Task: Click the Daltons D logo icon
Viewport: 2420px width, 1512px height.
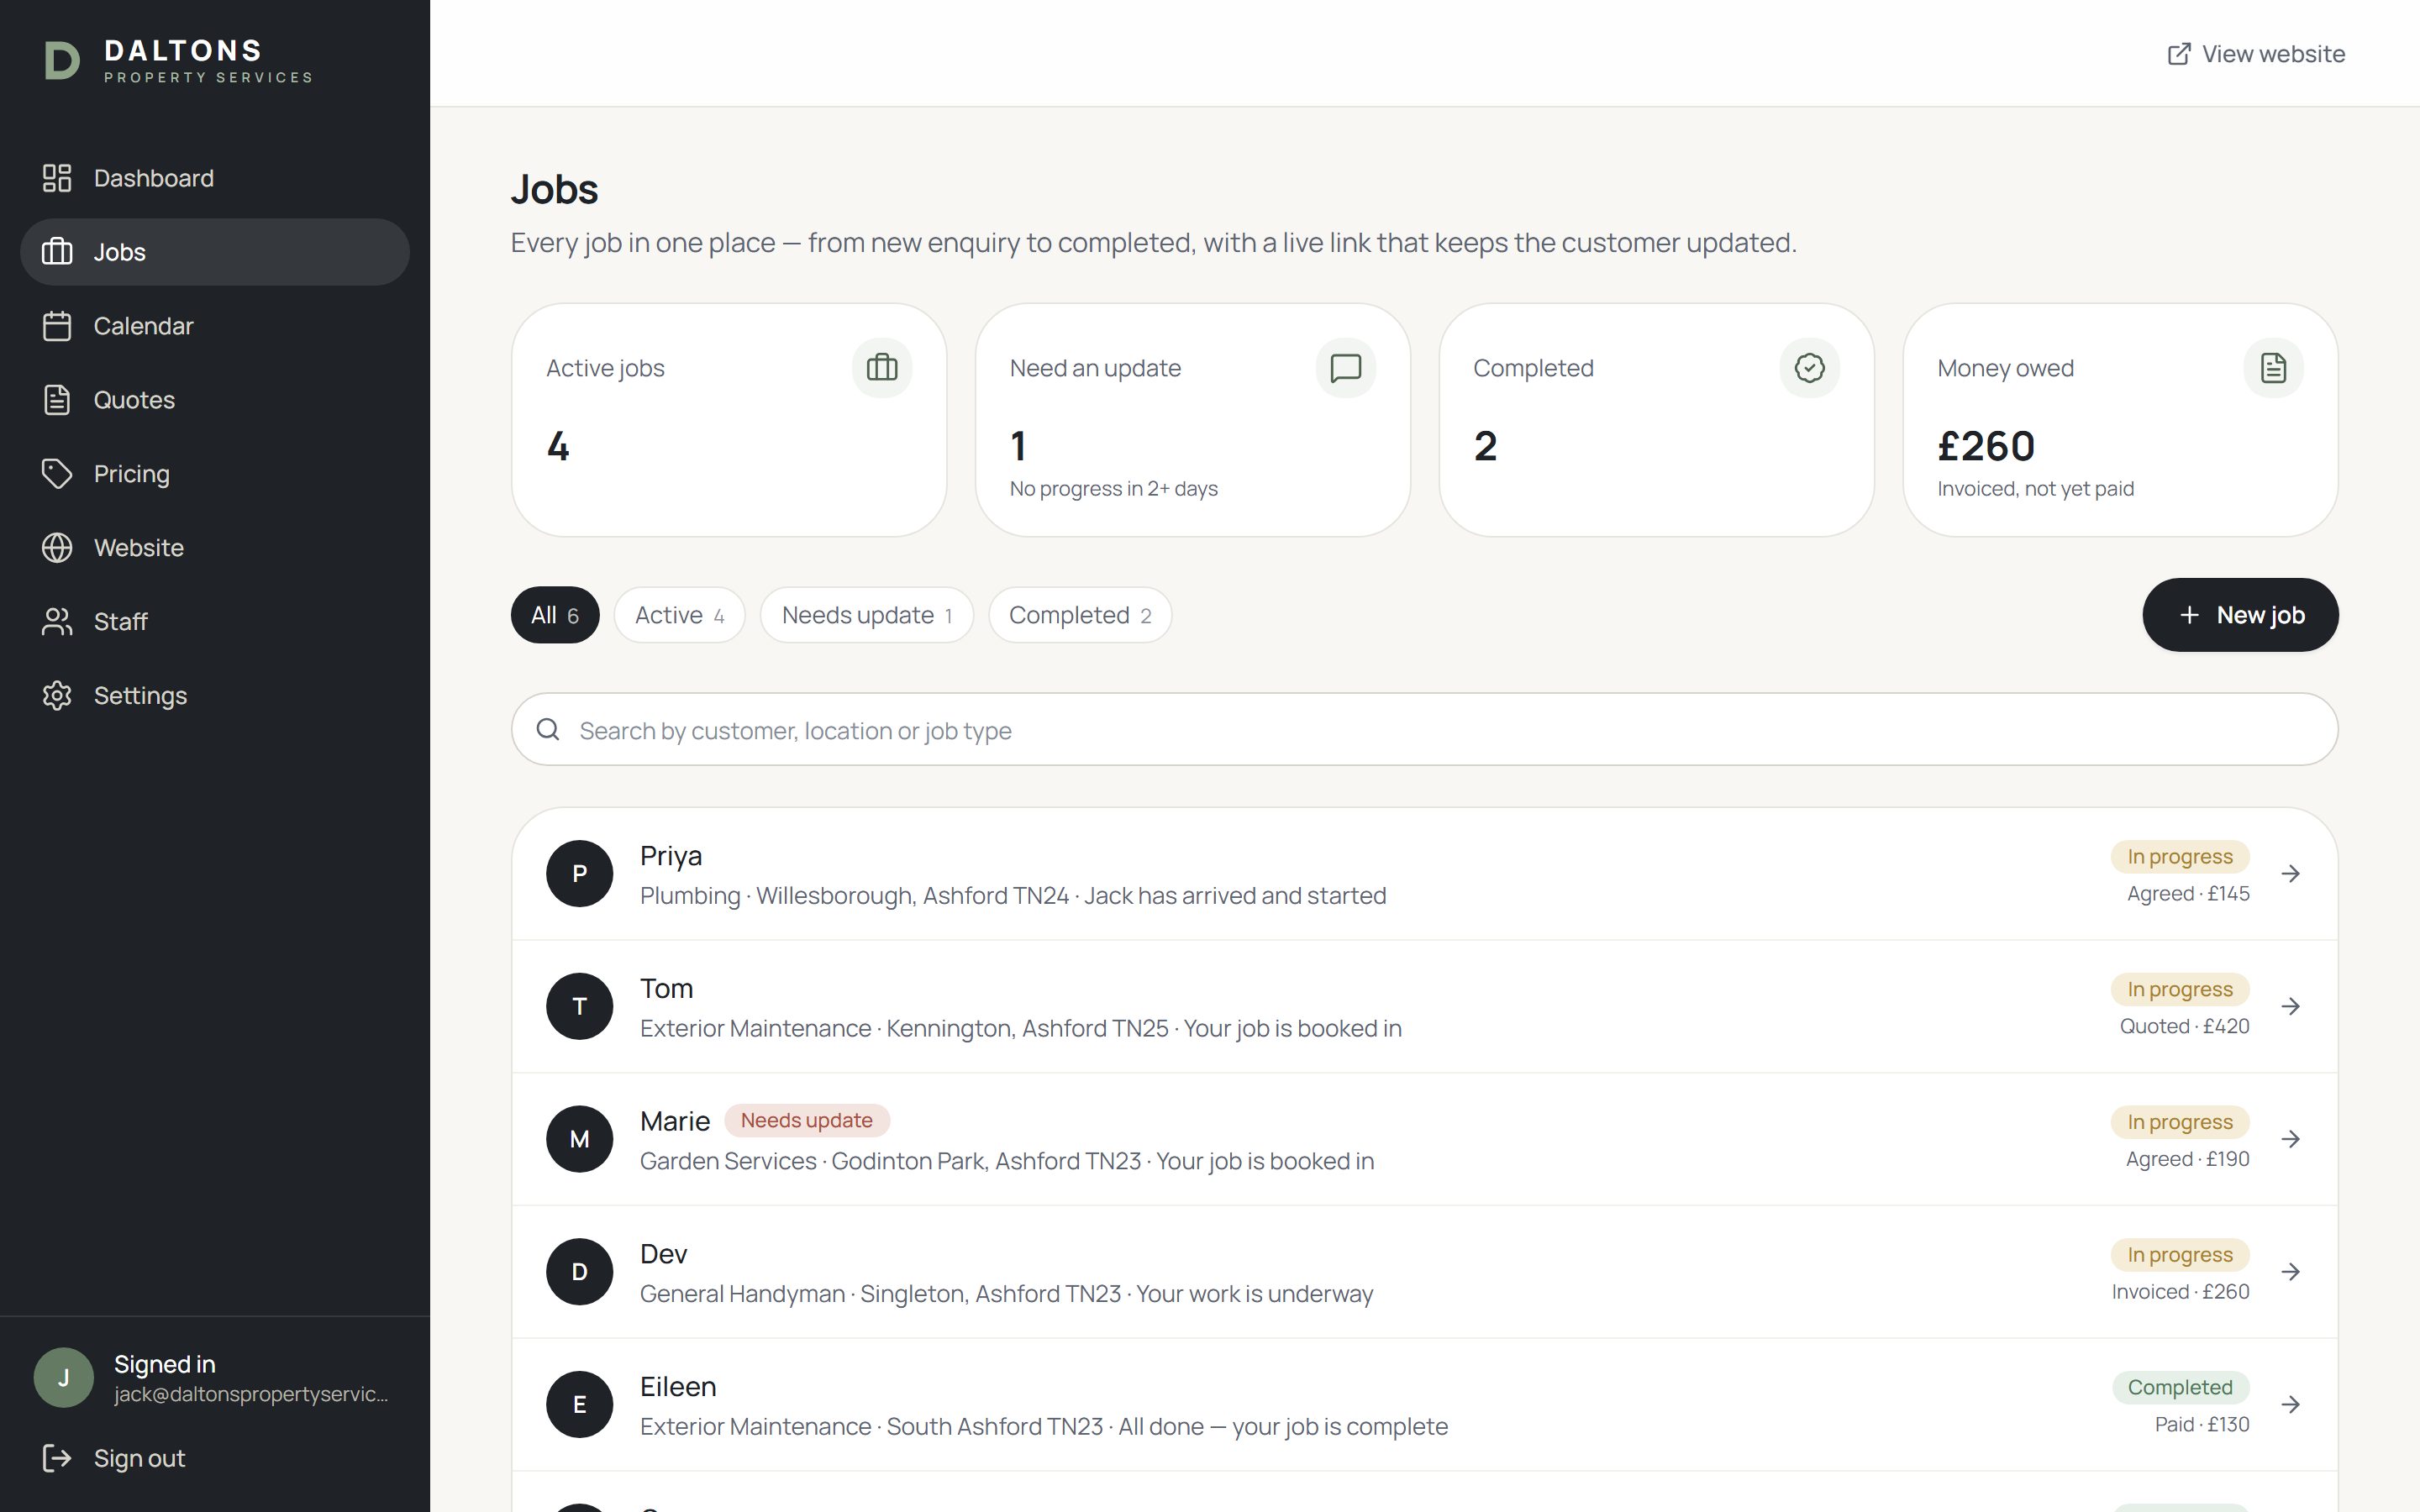Action: tap(62, 61)
